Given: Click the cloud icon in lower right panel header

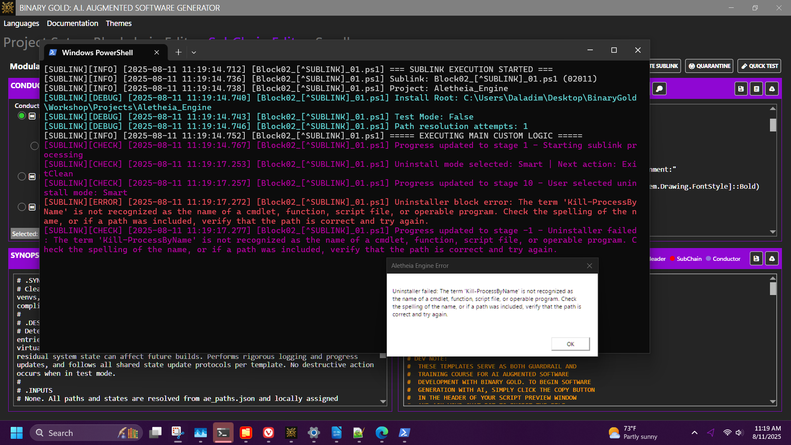Looking at the screenshot, I should 772,259.
